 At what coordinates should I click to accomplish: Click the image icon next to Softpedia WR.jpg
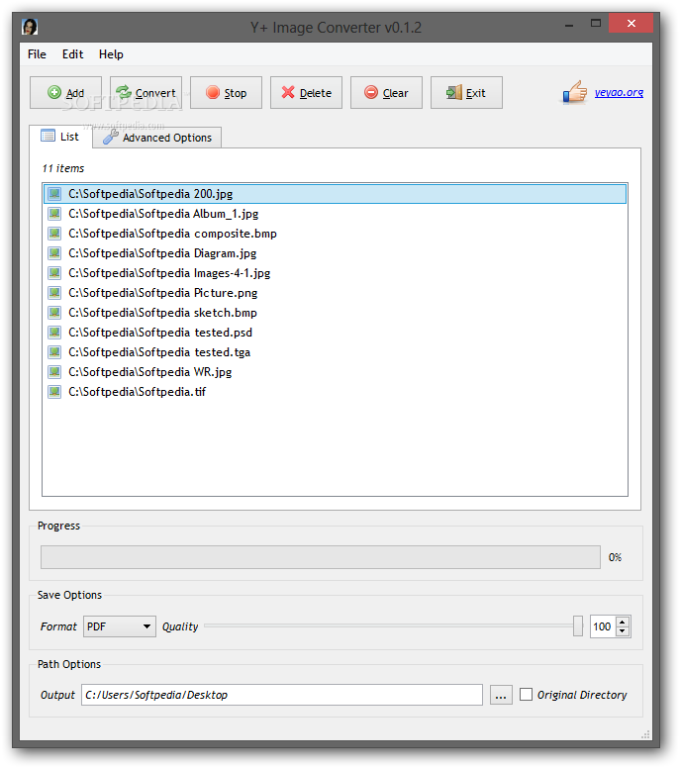tap(54, 372)
